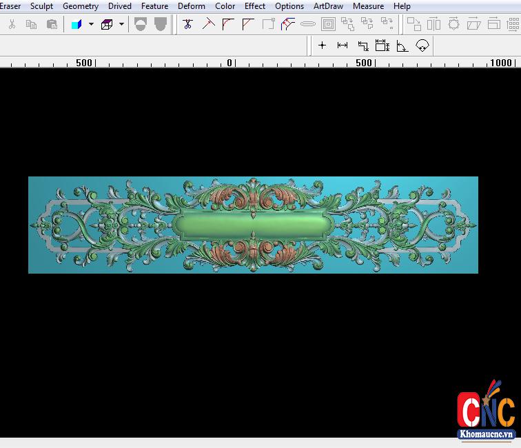Expand the dropdown arrow beside cyan cube
This screenshot has height=448, width=521.
point(91,24)
